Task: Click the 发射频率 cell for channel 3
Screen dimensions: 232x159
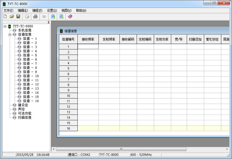Action: (x=109, y=57)
